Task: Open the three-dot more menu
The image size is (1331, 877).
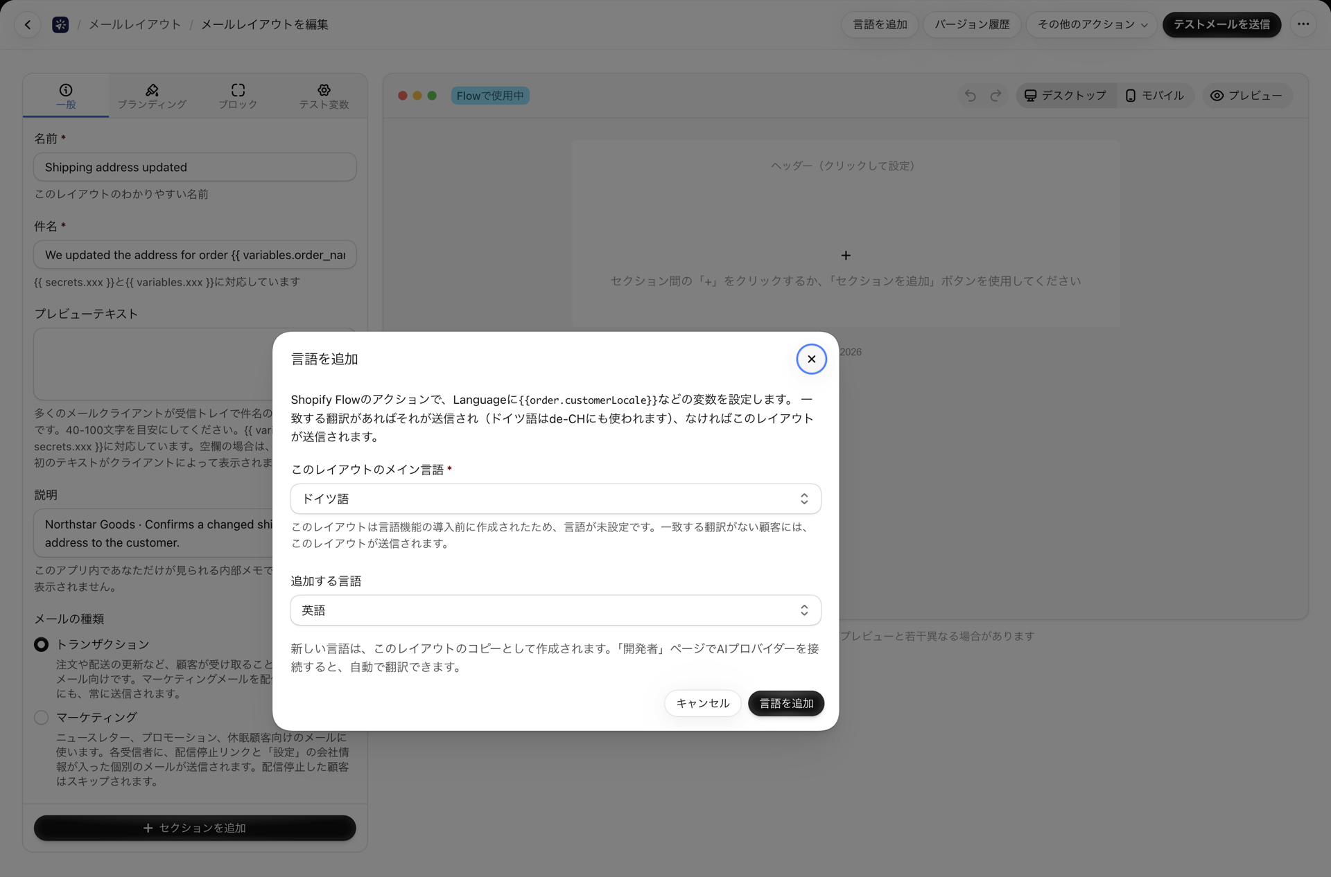Action: click(1303, 24)
